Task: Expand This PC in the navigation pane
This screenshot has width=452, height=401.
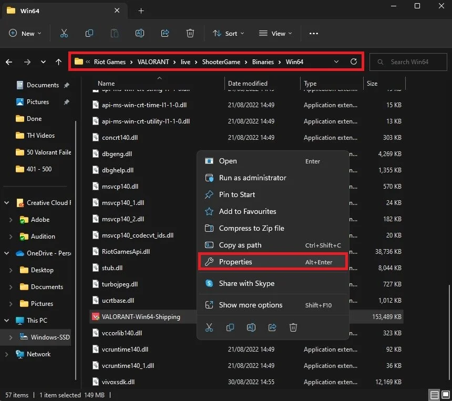Action: (7, 320)
